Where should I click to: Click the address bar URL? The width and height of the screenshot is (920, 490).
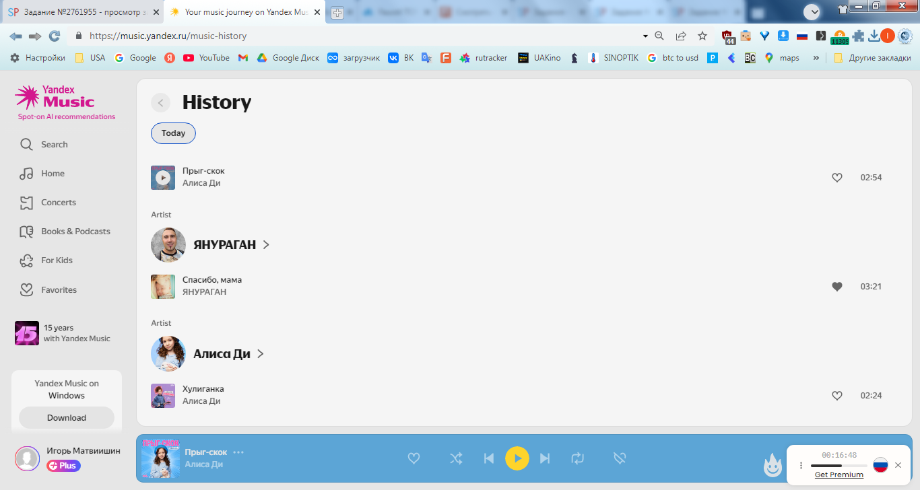click(x=168, y=36)
